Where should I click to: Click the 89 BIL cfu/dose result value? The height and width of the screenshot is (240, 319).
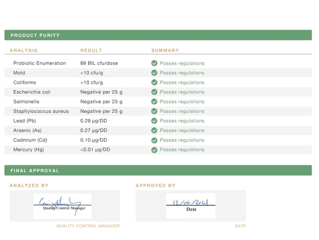coord(99,63)
